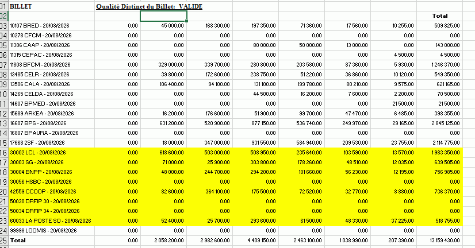This screenshot has height=248, width=475.
Task: Click the 60033 LA POSTE SO label
Action: click(x=51, y=221)
